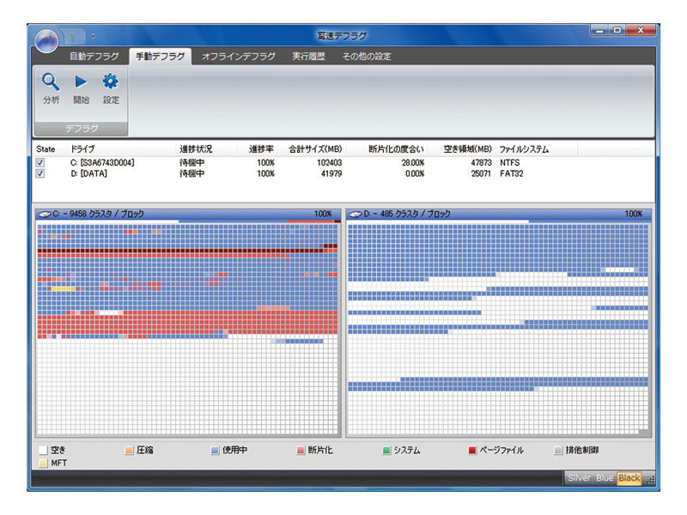Image resolution: width=687 pixels, height=515 pixels.
Task: Expand the quick access toolbar dropdown arrow
Action: point(93,36)
